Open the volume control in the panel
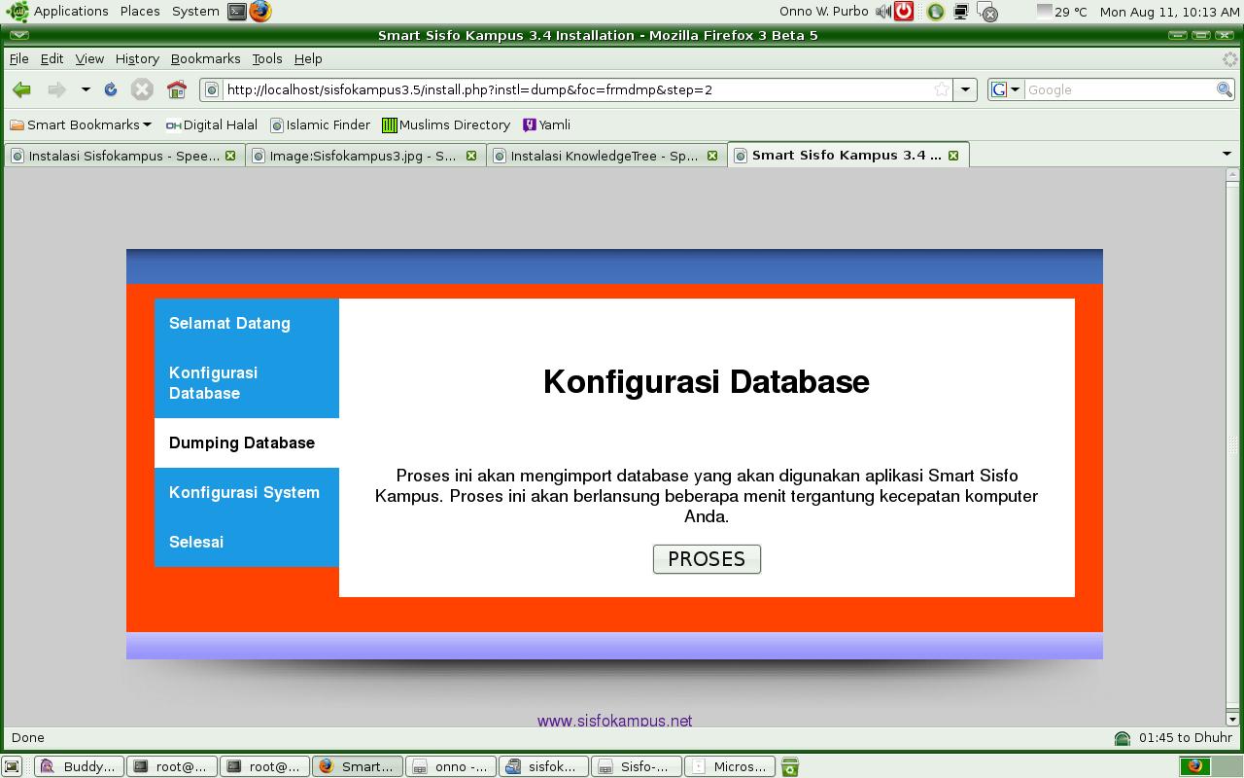Viewport: 1244px width, 778px height. [882, 12]
